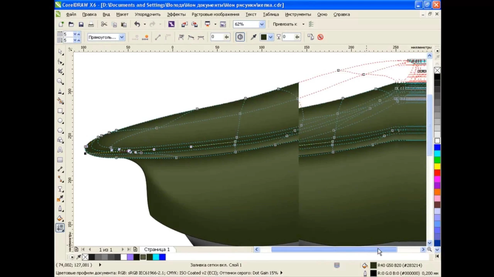Select the Basic shapes tool
This screenshot has width=494, height=277.
(x=60, y=140)
